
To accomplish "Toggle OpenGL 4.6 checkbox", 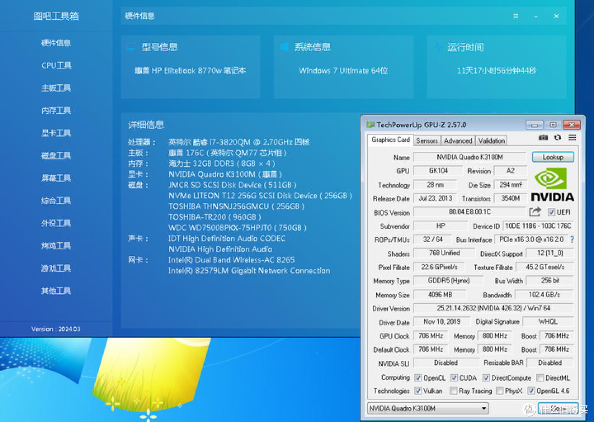I will (531, 391).
